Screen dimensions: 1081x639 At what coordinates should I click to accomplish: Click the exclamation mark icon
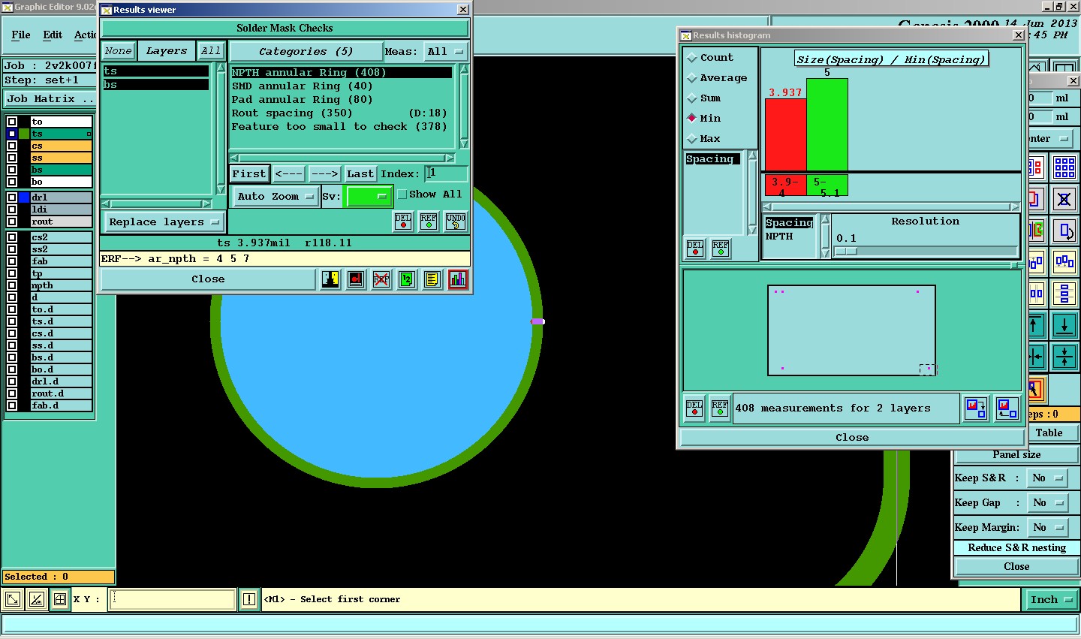[x=249, y=599]
